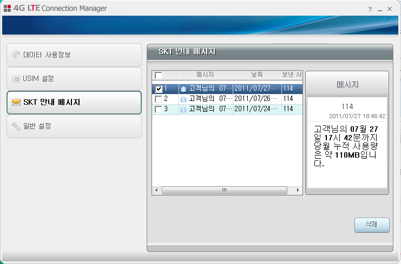Click the 2011/07/27 18:46:42 timestamp in preview
This screenshot has height=264, width=401.
(357, 116)
